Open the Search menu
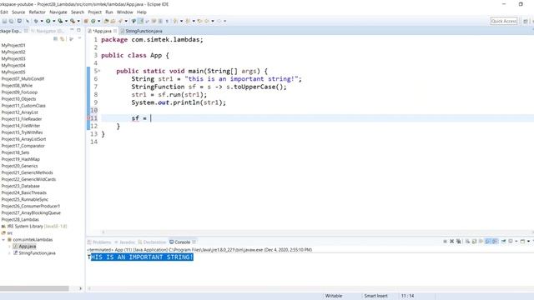 pyautogui.click(x=78, y=12)
